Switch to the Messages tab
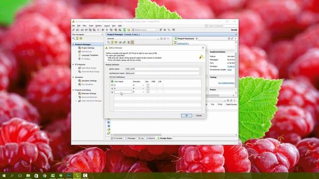319x179 pixels. (x=130, y=138)
